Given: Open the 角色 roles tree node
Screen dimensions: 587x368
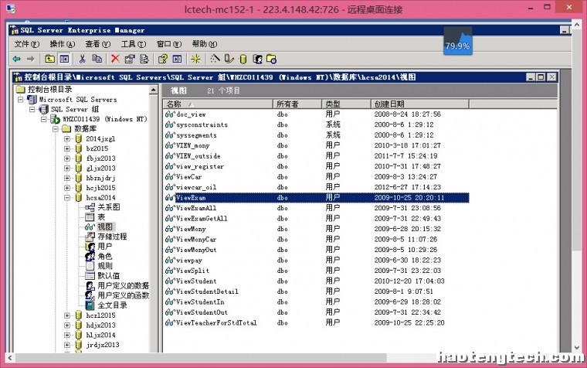Looking at the screenshot, I should [105, 257].
